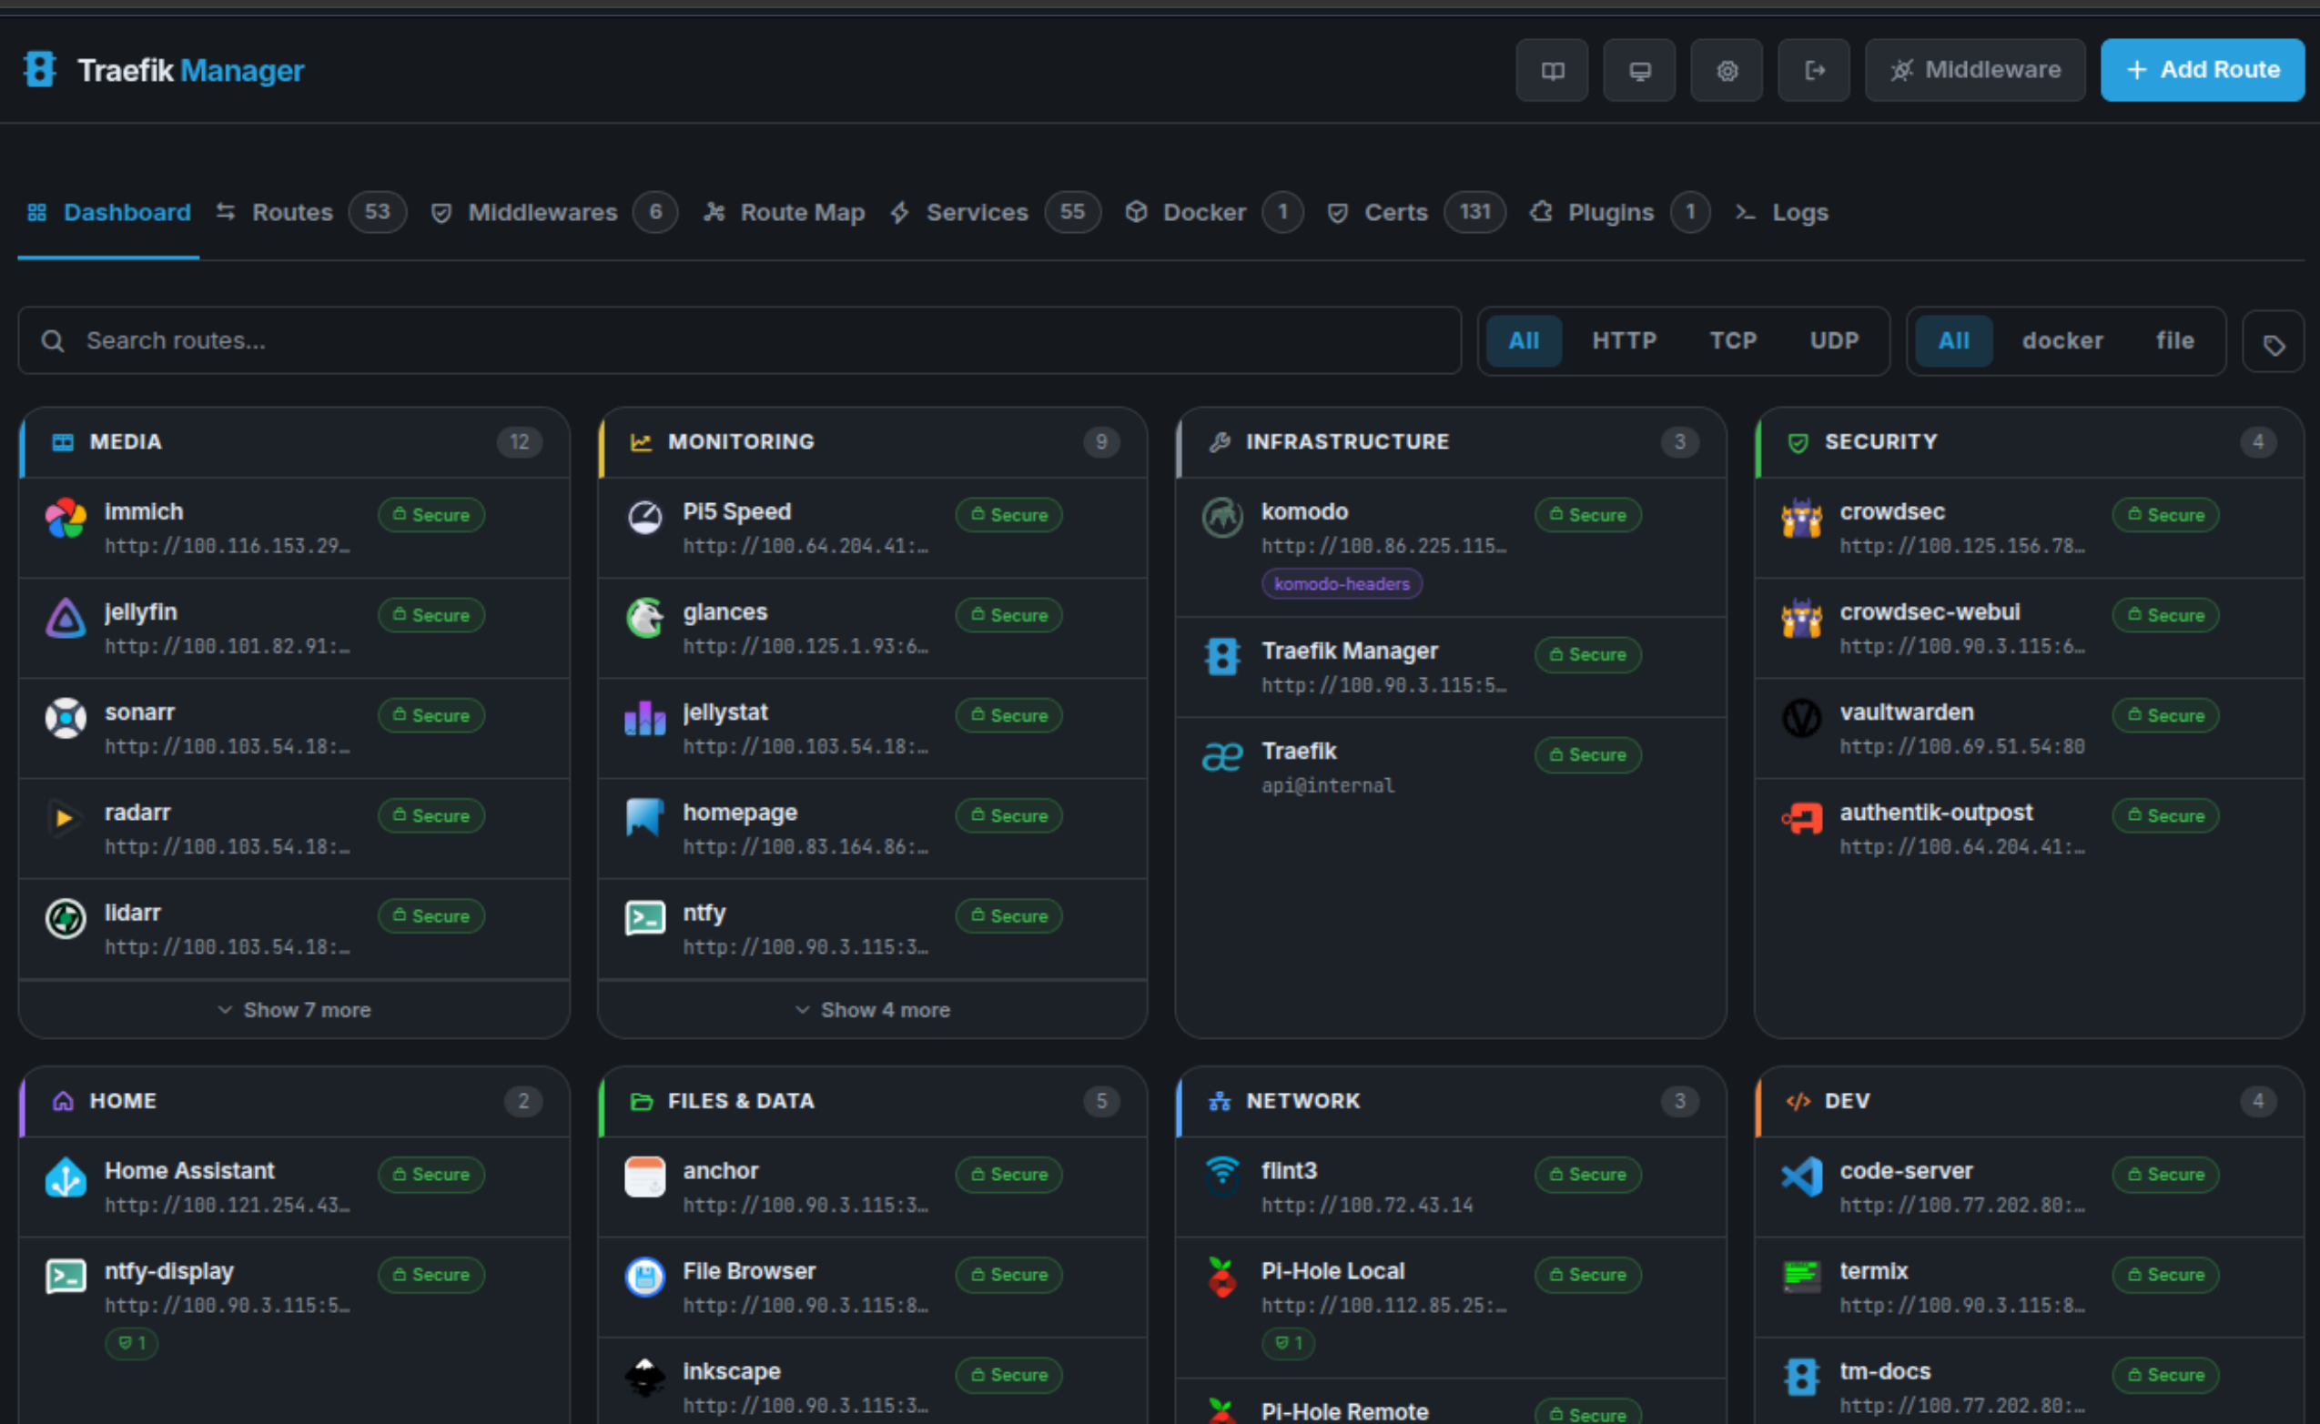Click the logout arrow icon
Viewport: 2320px width, 1424px height.
(1813, 71)
